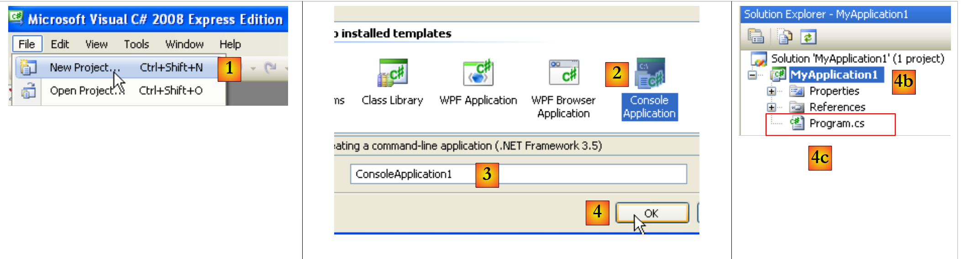Select the Class Library template icon

pos(392,73)
